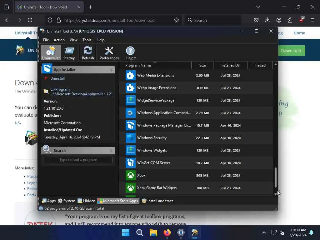The height and width of the screenshot is (240, 320).
Task: Close the Uninstall Tool - Download tab
Action: [79, 7]
